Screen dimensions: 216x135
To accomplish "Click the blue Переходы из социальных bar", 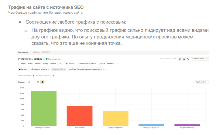I will [151, 125].
